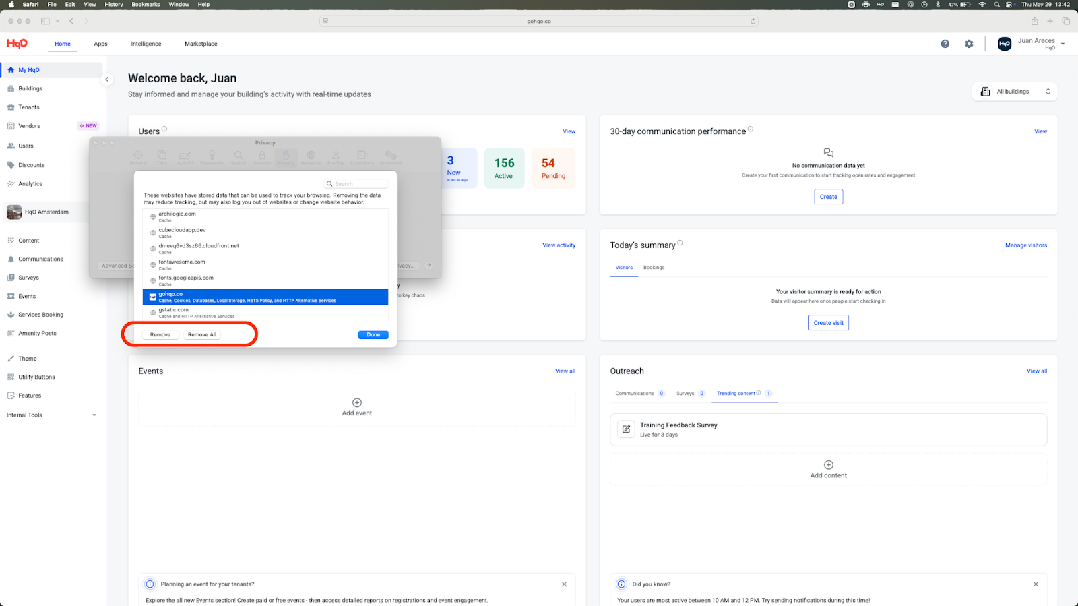The width and height of the screenshot is (1078, 606).
Task: Select fontawesome.com in the website list
Action: (182, 262)
